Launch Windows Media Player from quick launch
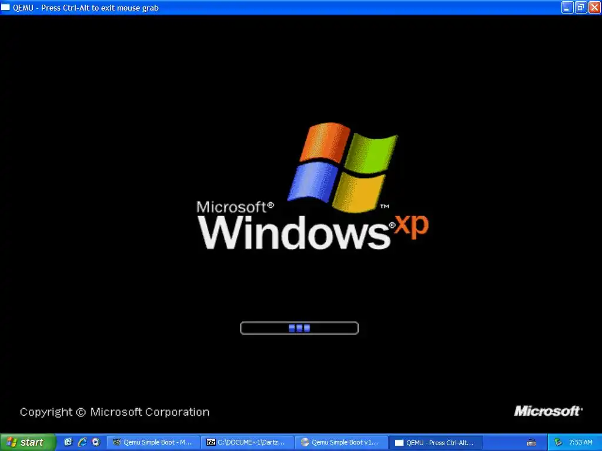Viewport: 602px width, 451px height. (x=96, y=442)
